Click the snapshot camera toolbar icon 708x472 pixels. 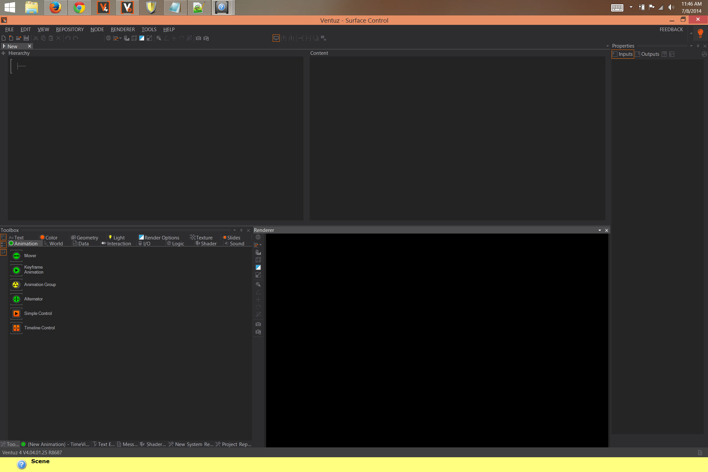(198, 38)
